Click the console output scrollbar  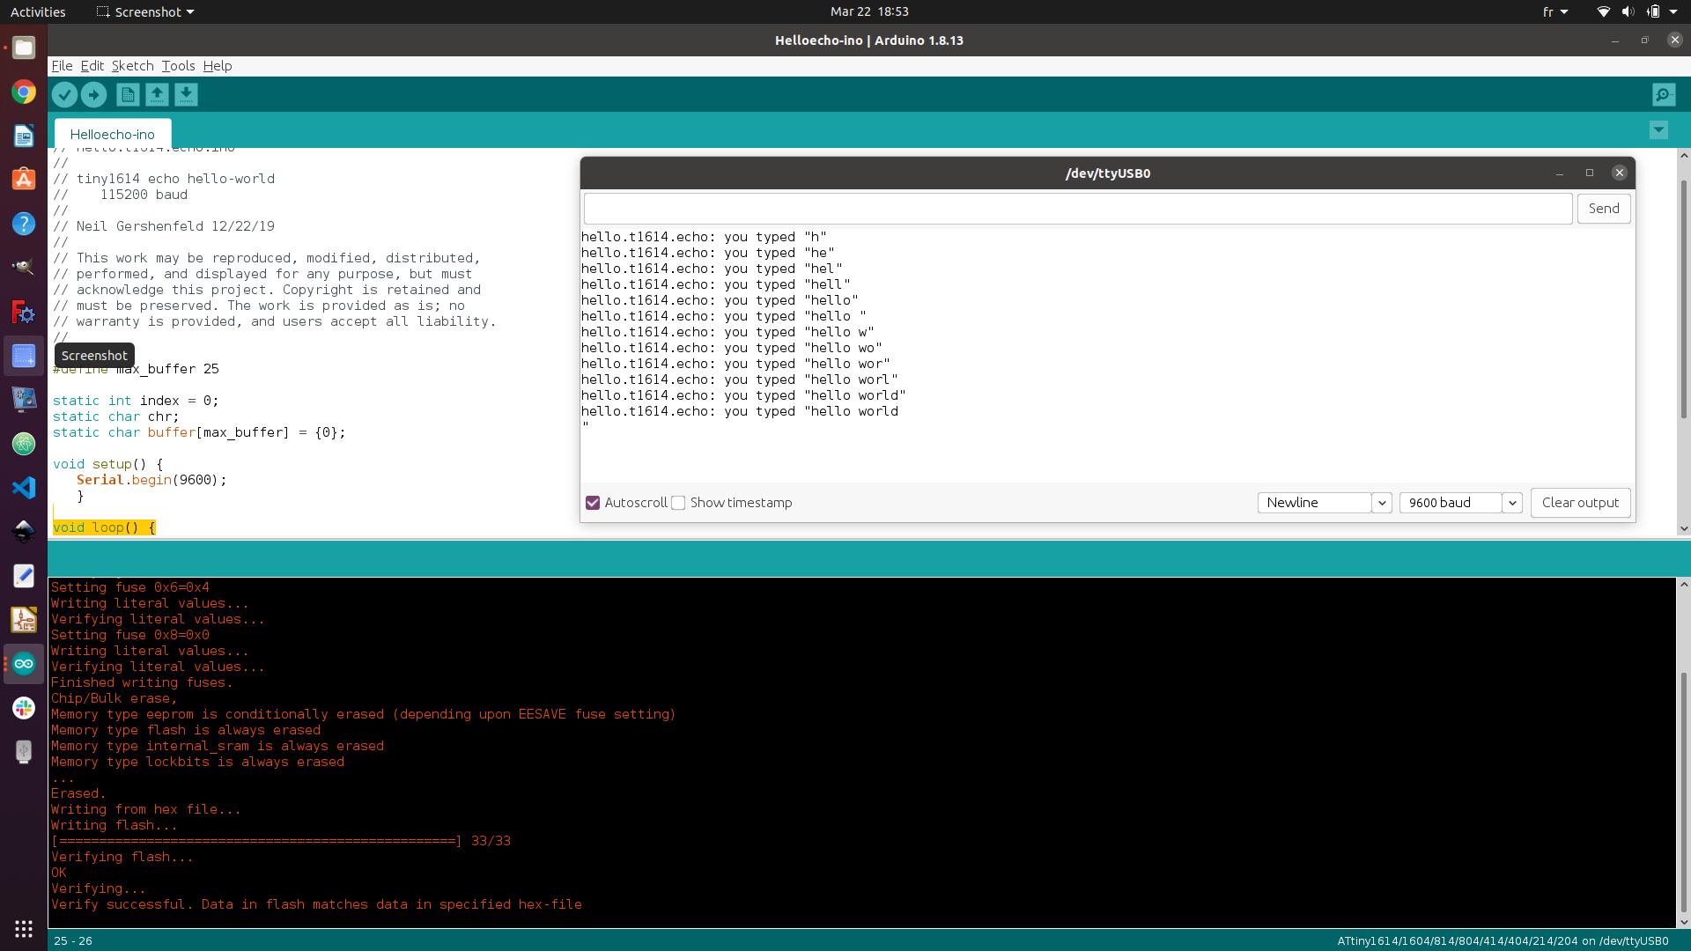pos(1683,792)
